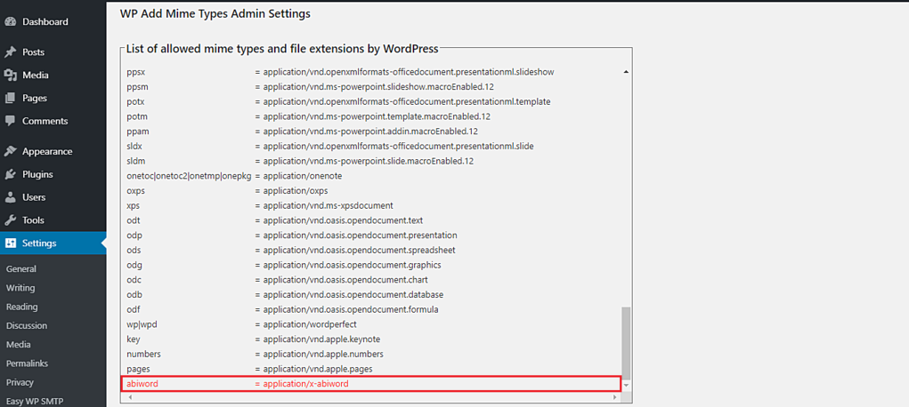Click the 'odg' extension text
Screen dimensions: 909x407
click(134, 265)
